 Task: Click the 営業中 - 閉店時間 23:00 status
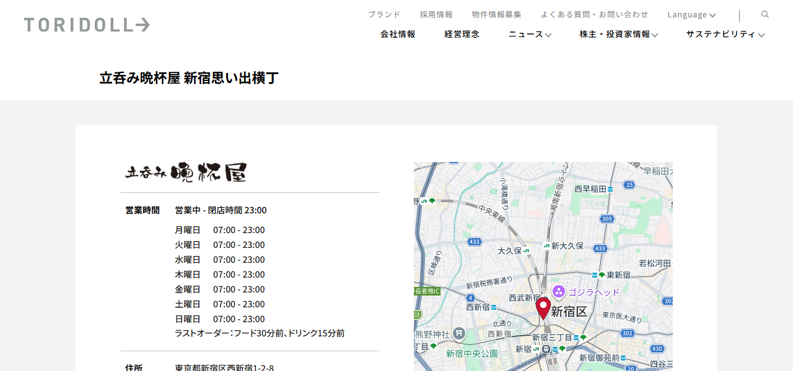[x=221, y=210]
